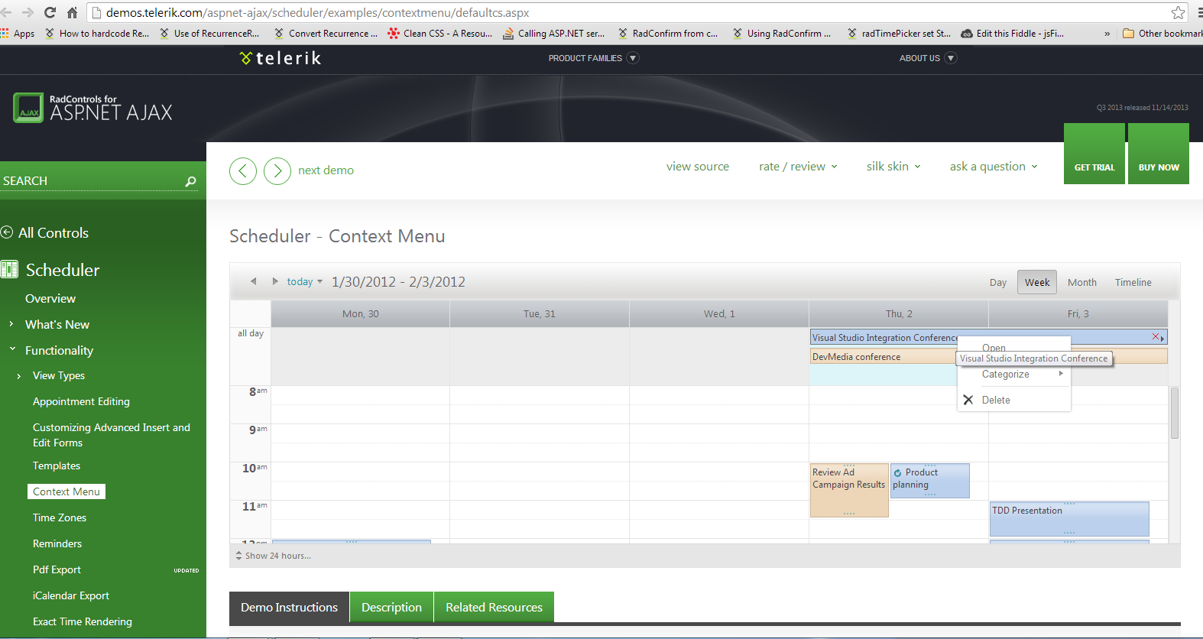This screenshot has height=639, width=1203.
Task: Go to next demo using right circle arrow
Action: click(x=277, y=170)
